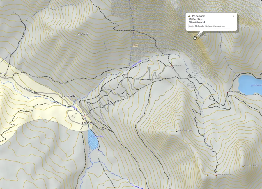Click the red marker above Les Mottets
Viewport: 262px width, 189px height.
(x=84, y=116)
